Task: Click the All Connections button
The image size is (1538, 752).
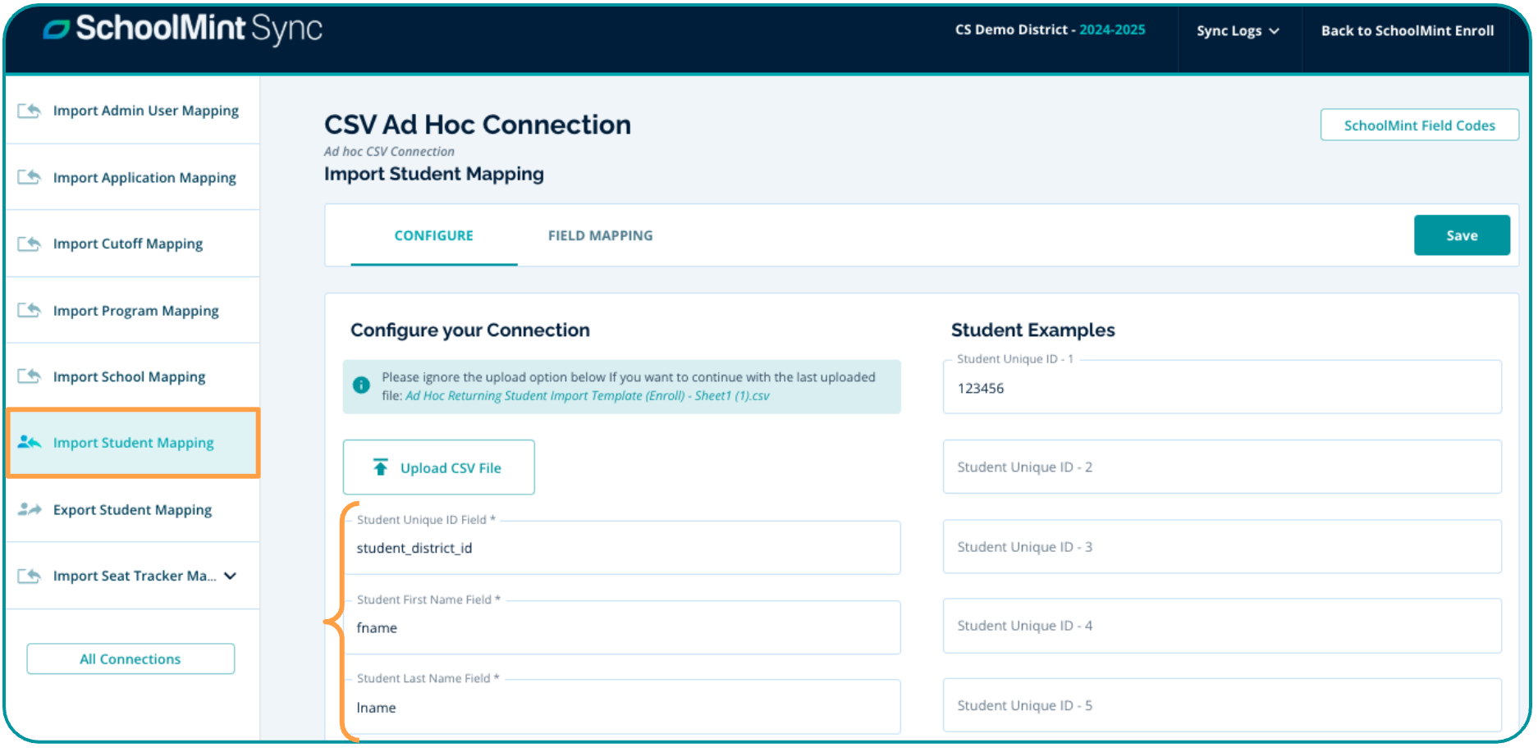Action: coord(130,659)
